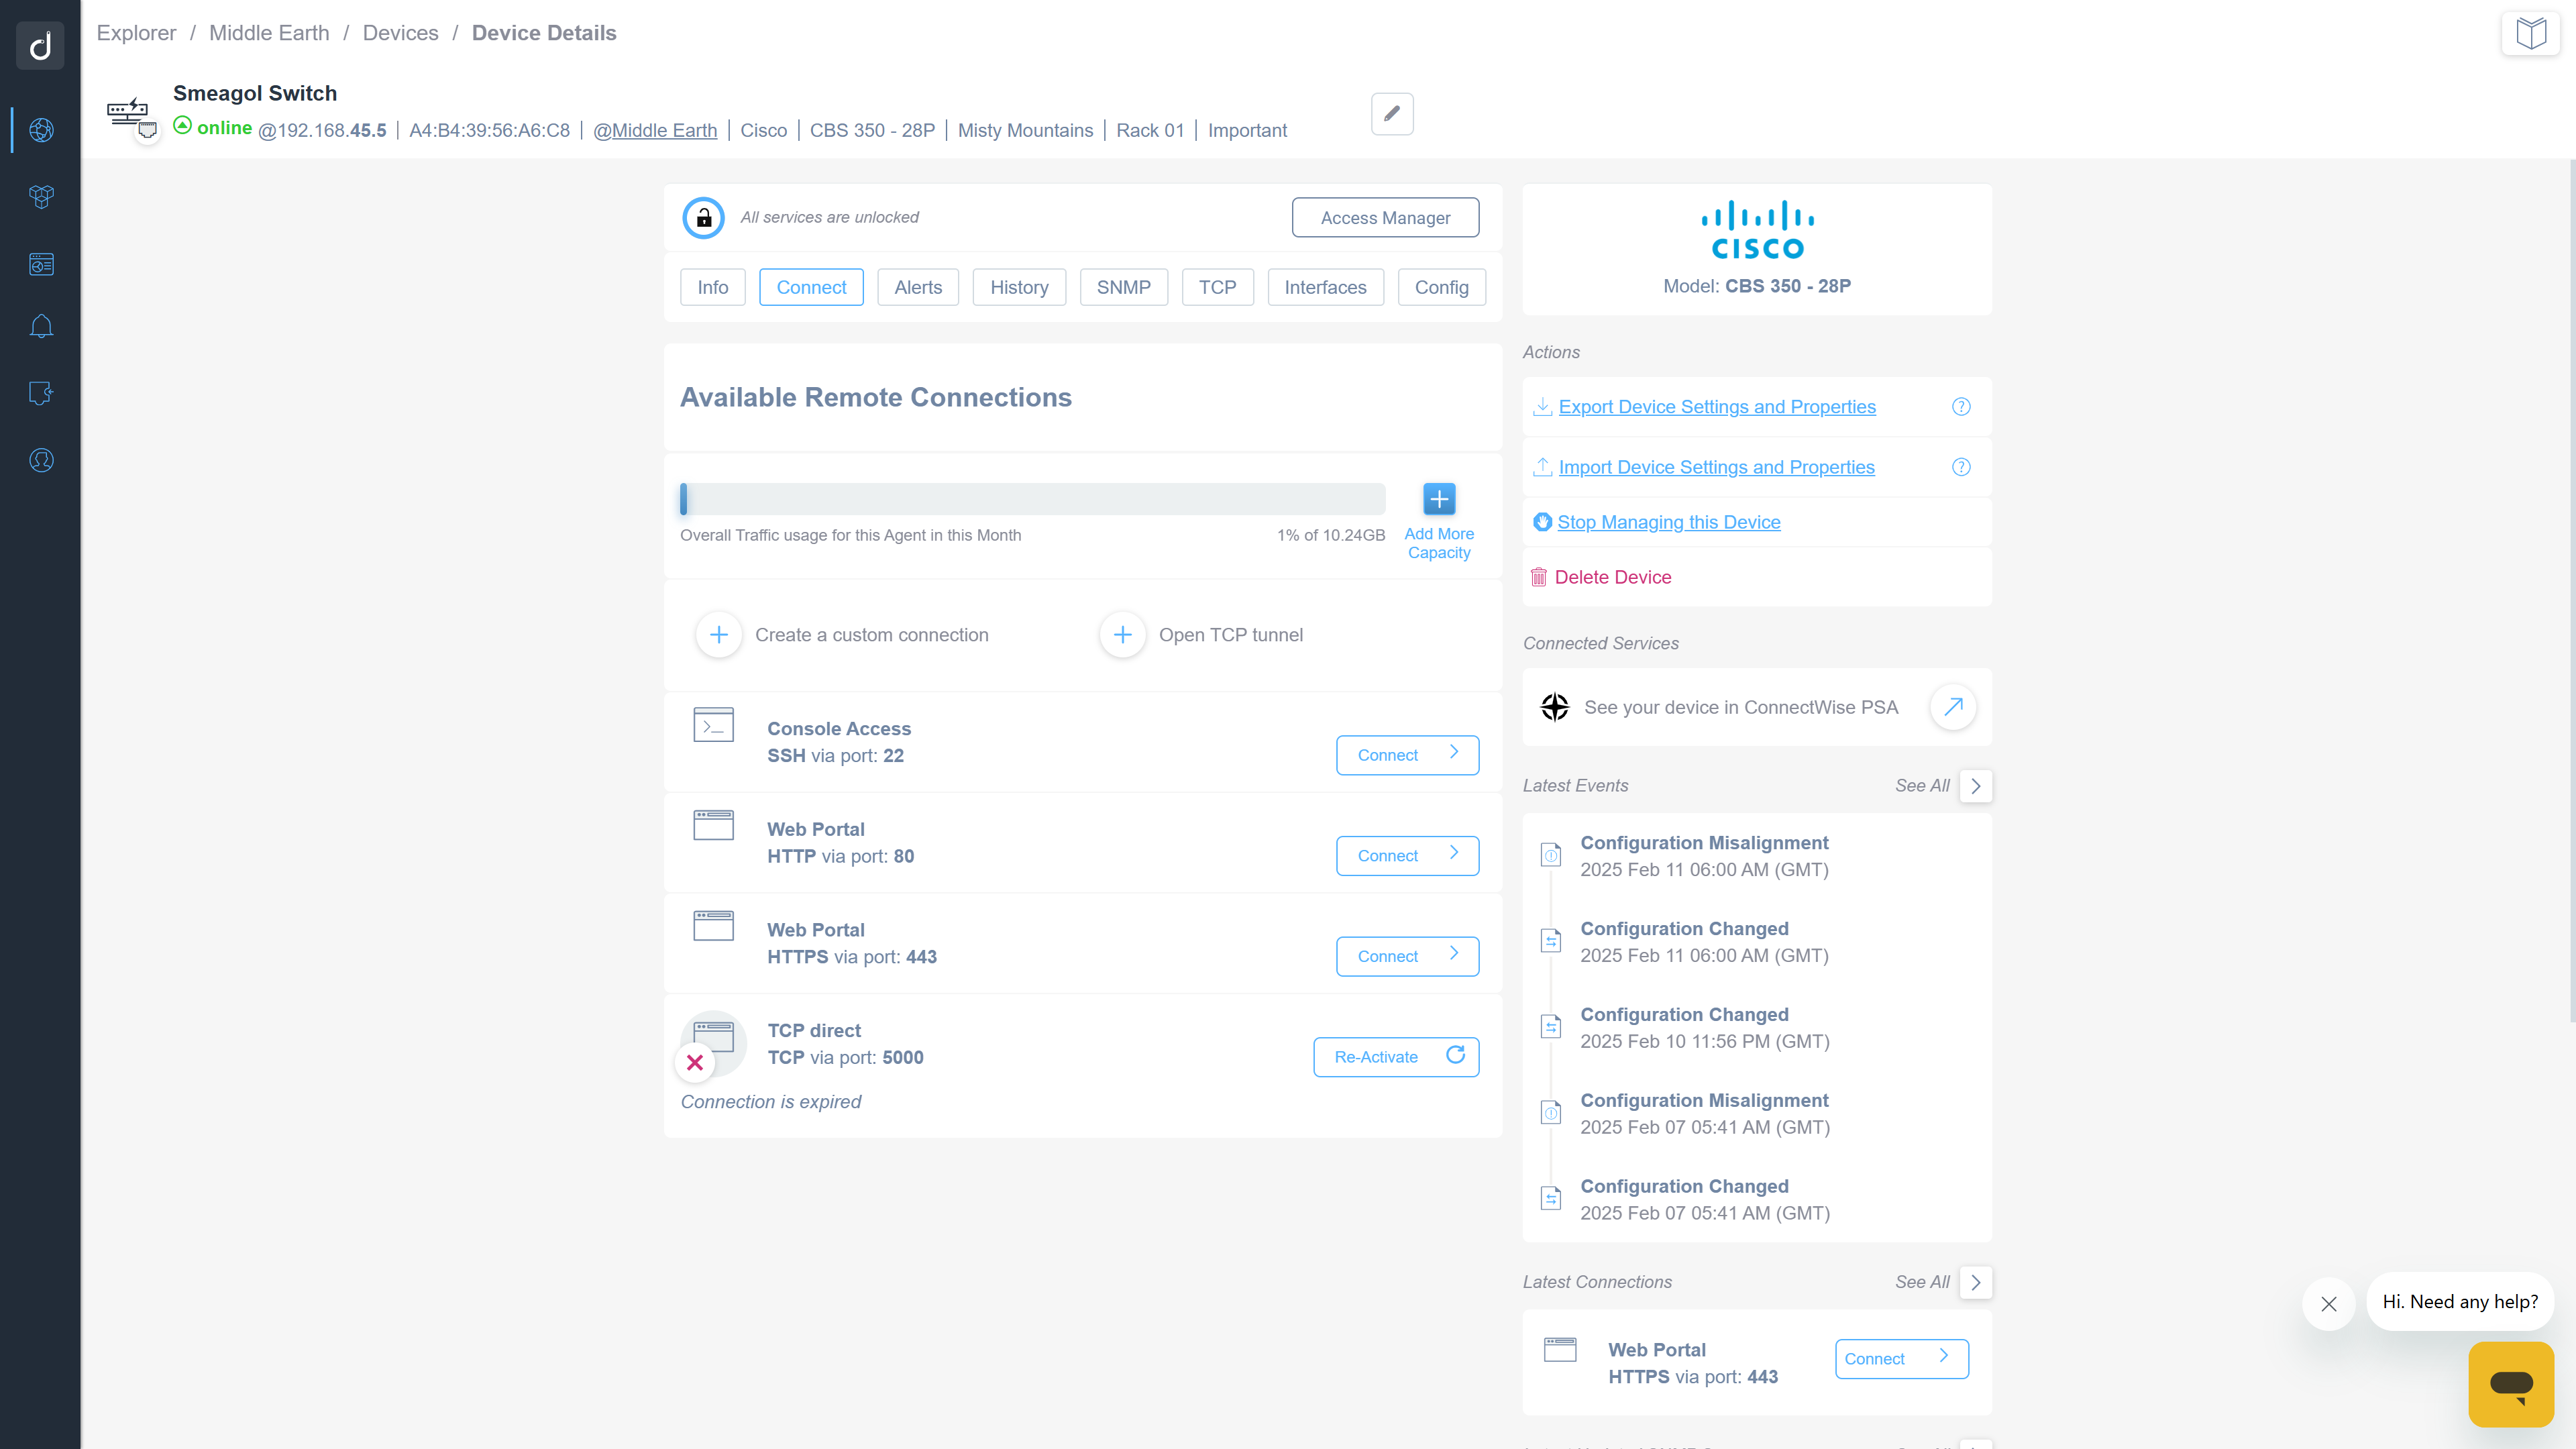Image resolution: width=2576 pixels, height=1449 pixels.
Task: Toggle the services lock icon near Access Manager
Action: 703,217
